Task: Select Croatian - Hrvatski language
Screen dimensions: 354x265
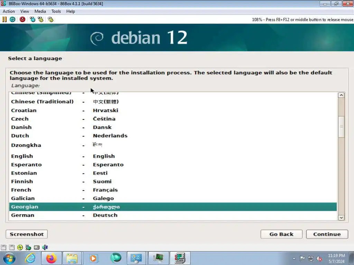Action: point(173,110)
